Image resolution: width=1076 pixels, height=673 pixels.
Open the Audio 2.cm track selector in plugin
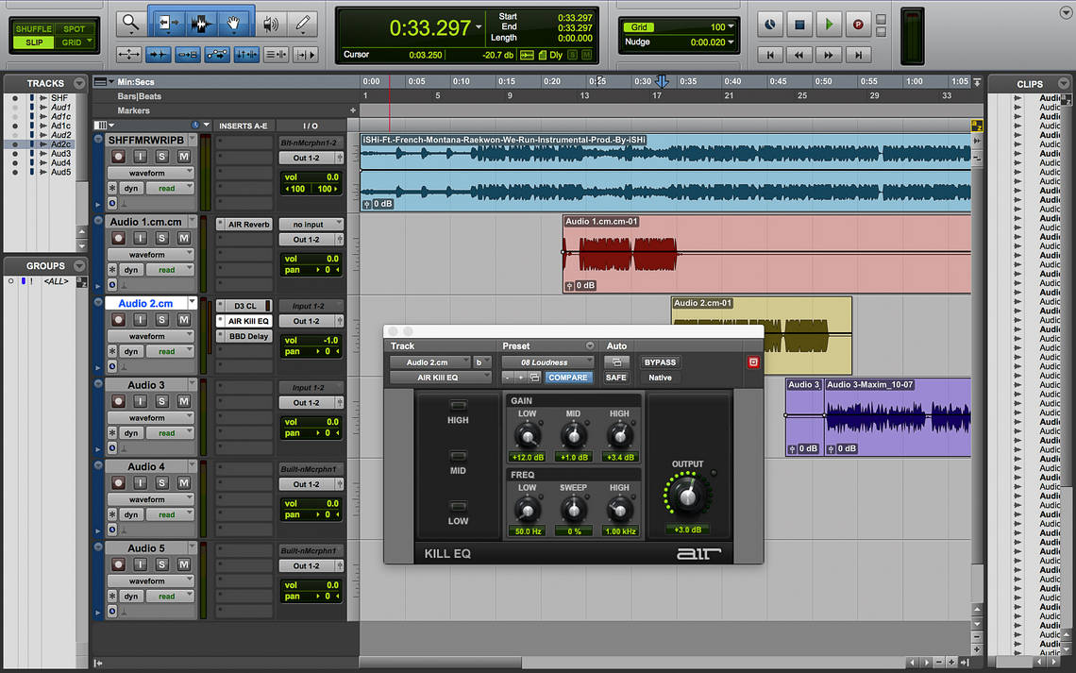(429, 362)
